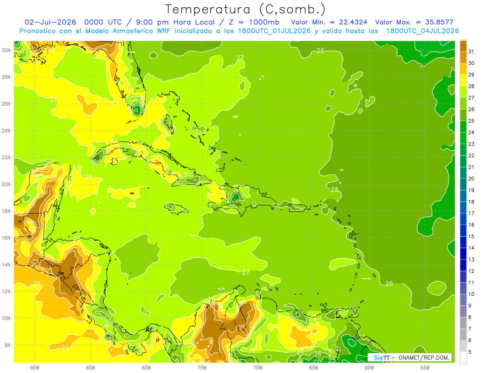This screenshot has height=373, width=482.
Task: Pick the yellow swatch between 28 and 29
Action: pos(463,80)
